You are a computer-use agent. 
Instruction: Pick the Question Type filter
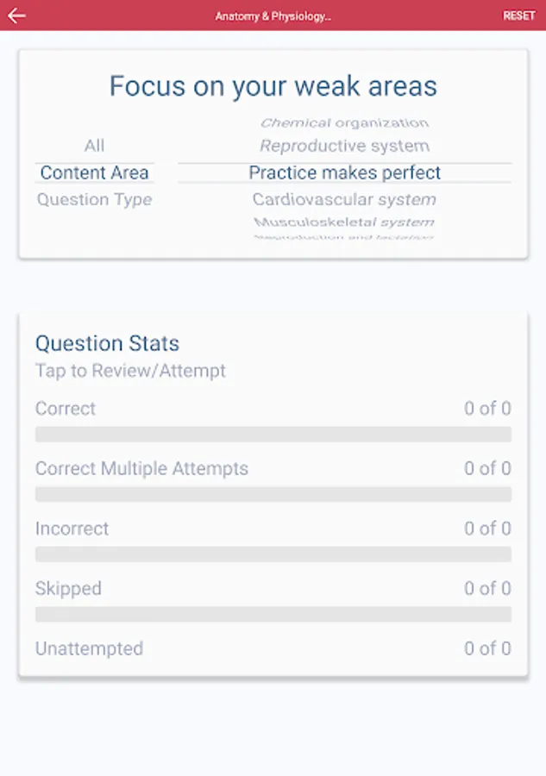94,200
